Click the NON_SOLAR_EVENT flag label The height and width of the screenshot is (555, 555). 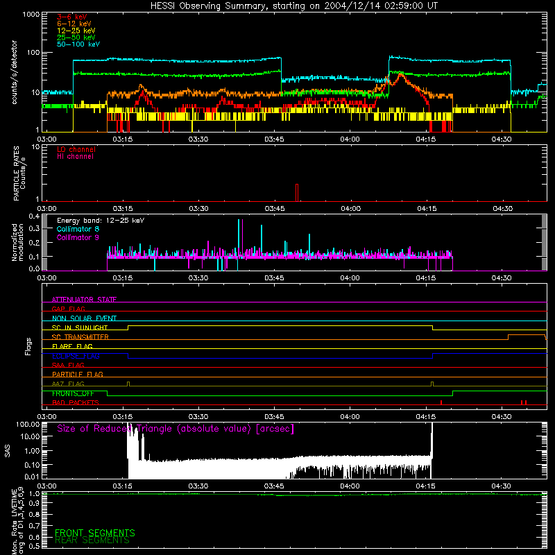(84, 318)
